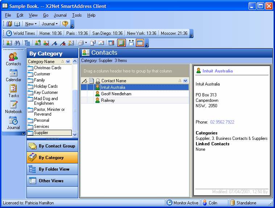
Task: Click the yellow help question mark icon
Action: coord(65,24)
